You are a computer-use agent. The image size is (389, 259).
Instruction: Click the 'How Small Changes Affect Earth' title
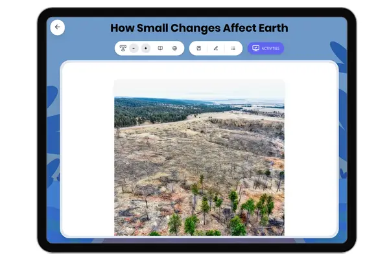coord(199,28)
